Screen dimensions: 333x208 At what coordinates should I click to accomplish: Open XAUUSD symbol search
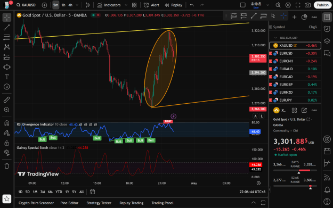pos(26,5)
